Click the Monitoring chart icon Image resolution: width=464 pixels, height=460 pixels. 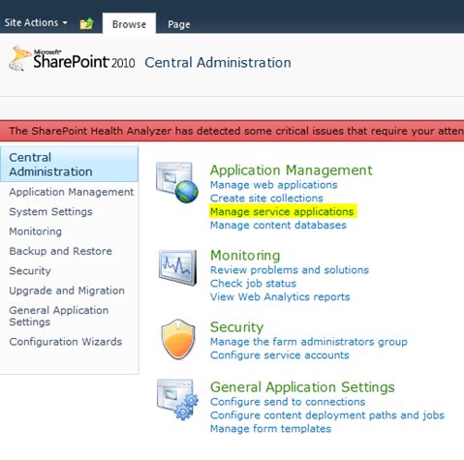coord(177,267)
